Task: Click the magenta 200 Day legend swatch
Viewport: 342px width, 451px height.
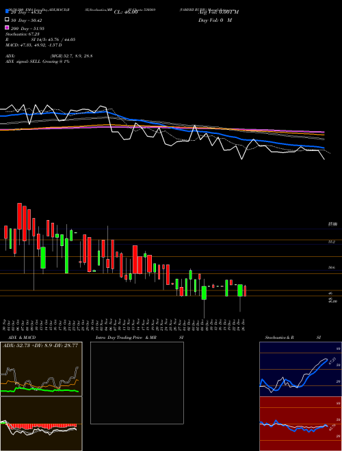Action: click(7, 27)
